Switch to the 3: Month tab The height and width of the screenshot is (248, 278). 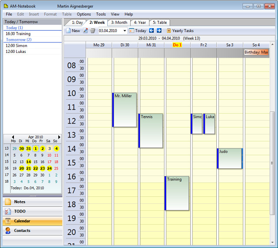(119, 23)
